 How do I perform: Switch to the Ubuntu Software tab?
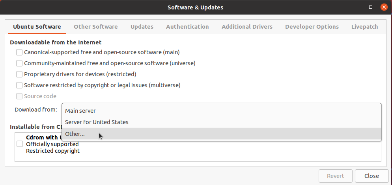37,27
